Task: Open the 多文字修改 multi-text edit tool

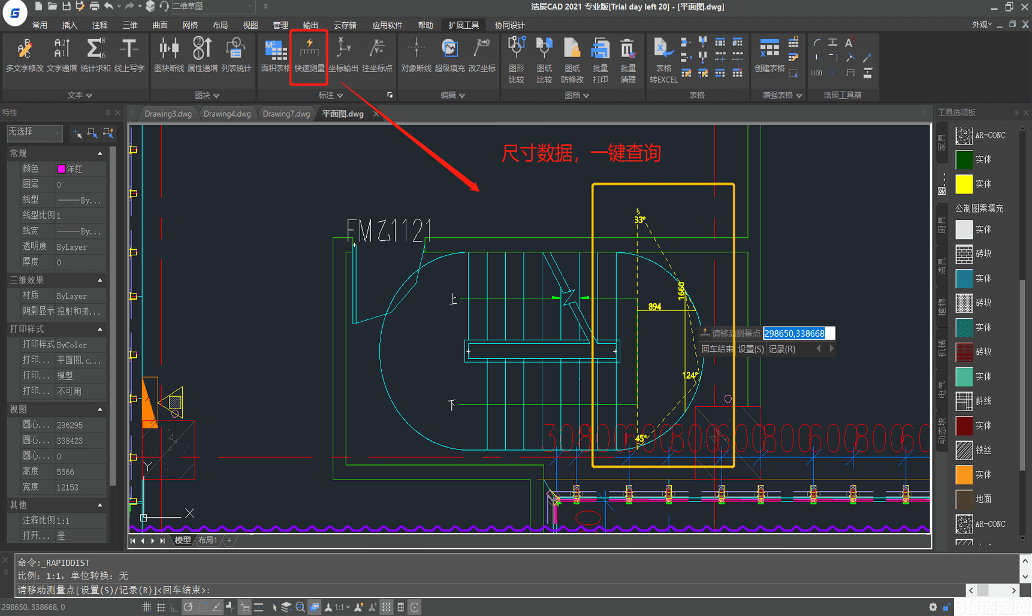Action: pos(25,55)
